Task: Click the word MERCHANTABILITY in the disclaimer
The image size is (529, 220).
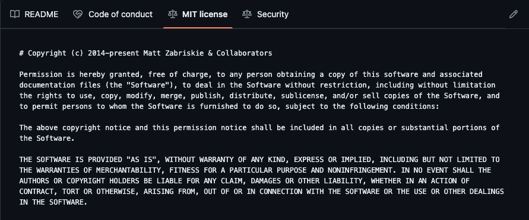Action: tap(128, 170)
